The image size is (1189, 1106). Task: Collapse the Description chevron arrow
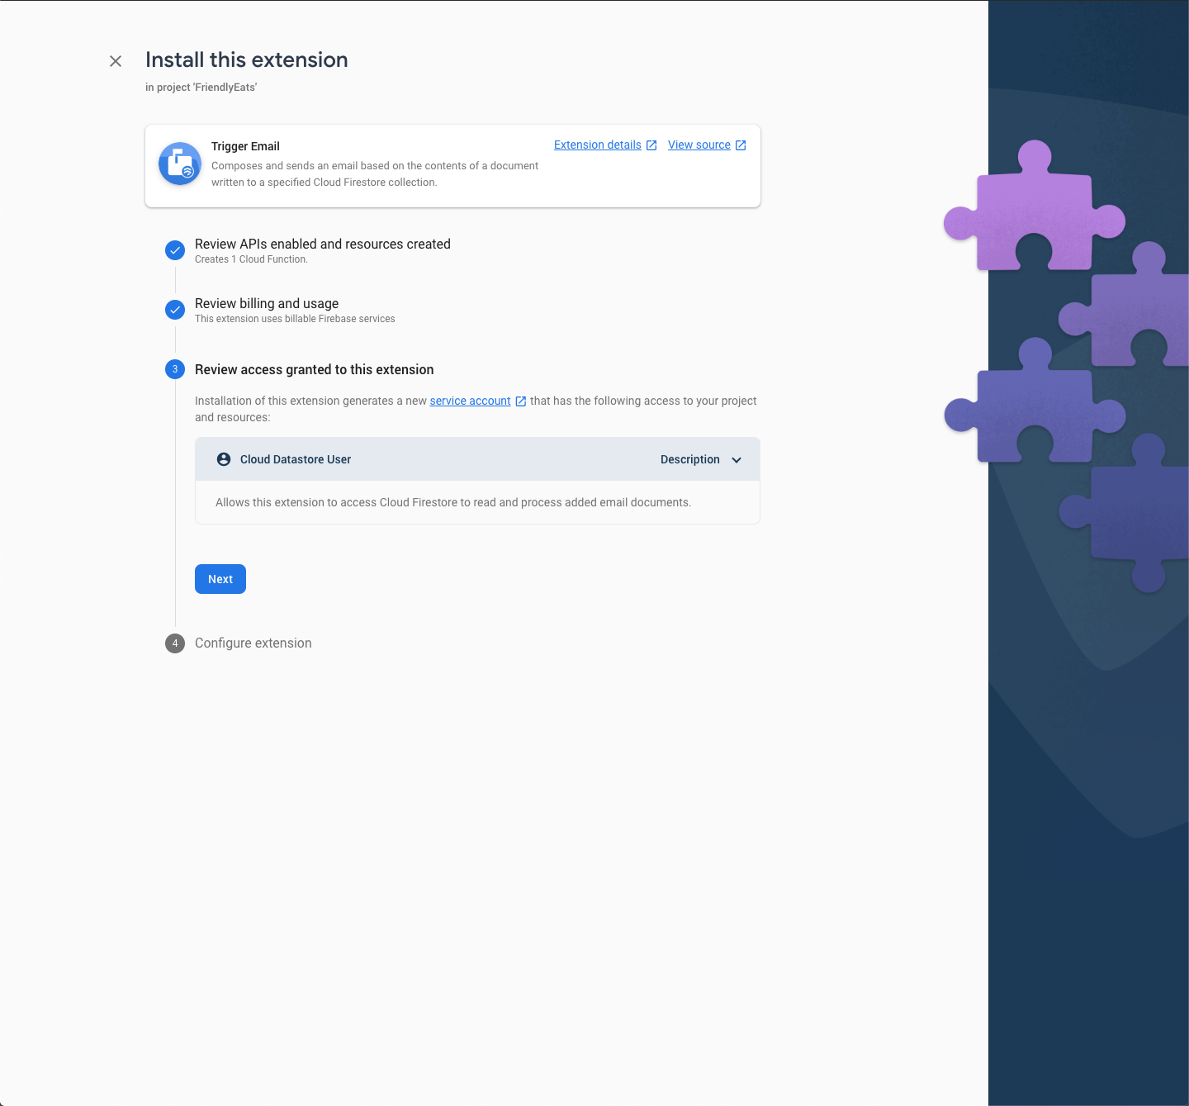(737, 460)
